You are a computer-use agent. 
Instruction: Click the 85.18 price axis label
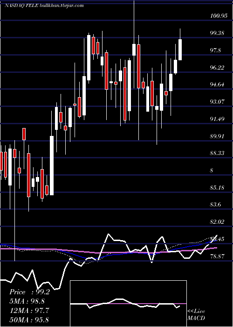(217, 187)
